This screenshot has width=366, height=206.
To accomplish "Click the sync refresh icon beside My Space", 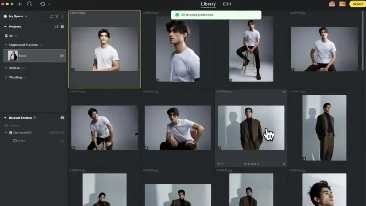I will pyautogui.click(x=51, y=16).
